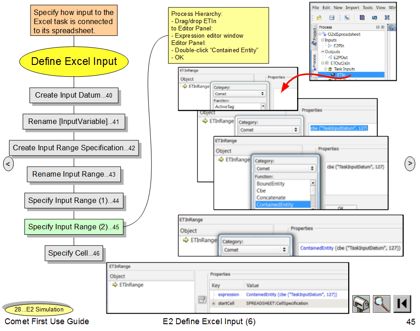420x331 pixels.
Task: Click the scroll-up arrow of the BoundEntity function list
Action: [x=313, y=183]
